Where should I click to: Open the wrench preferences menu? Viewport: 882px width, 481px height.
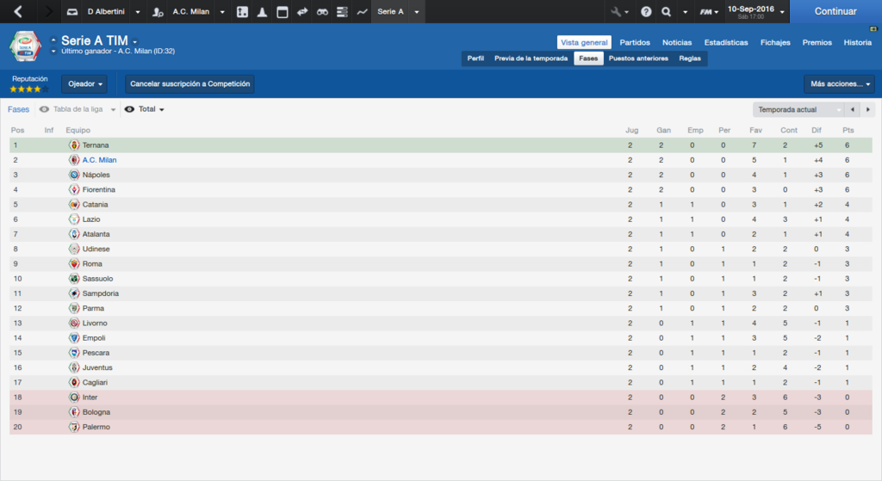coord(615,12)
